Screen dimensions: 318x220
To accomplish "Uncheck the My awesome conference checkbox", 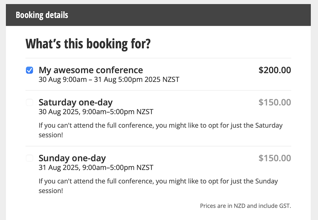I will click(29, 71).
